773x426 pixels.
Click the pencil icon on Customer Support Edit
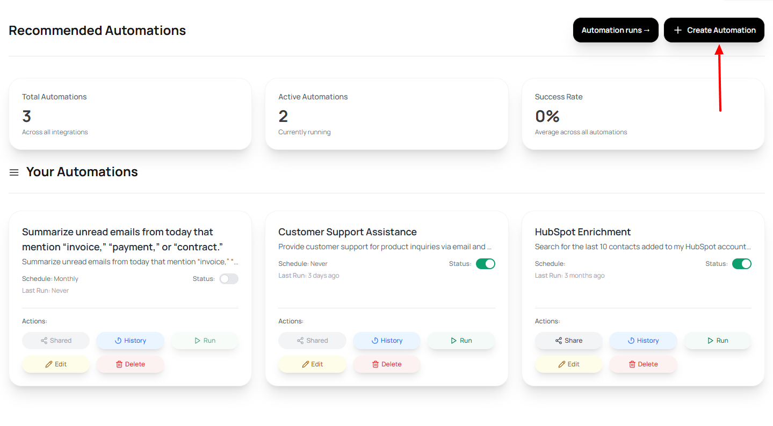pos(306,364)
